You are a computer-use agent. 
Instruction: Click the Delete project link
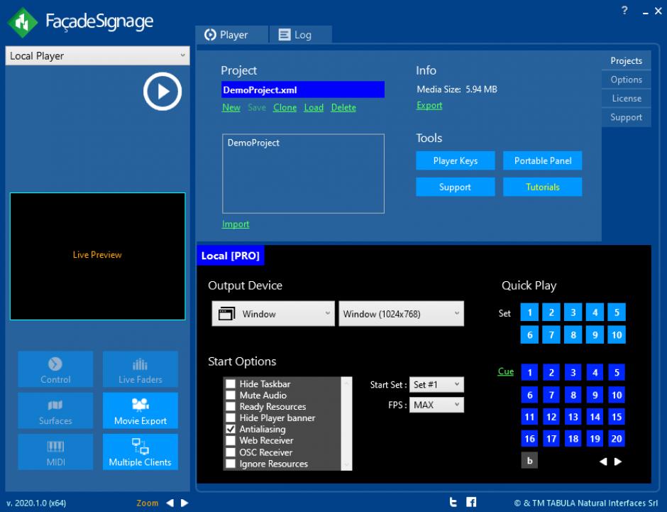[x=343, y=108]
